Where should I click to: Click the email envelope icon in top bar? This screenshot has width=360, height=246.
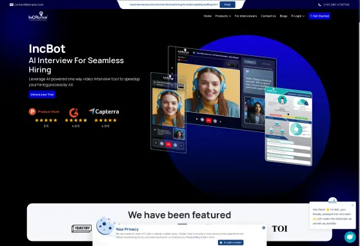pyautogui.click(x=12, y=5)
